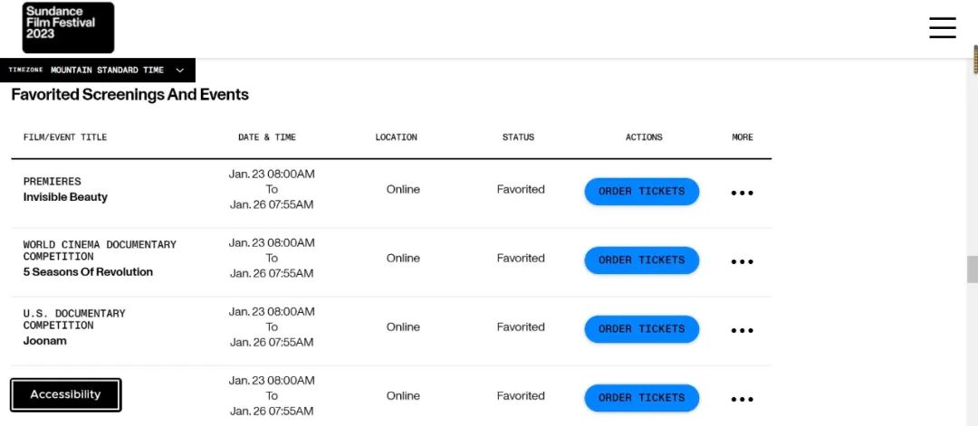Open the 5 Seasons Of Revolution title
The height and width of the screenshot is (426, 978).
tap(88, 272)
